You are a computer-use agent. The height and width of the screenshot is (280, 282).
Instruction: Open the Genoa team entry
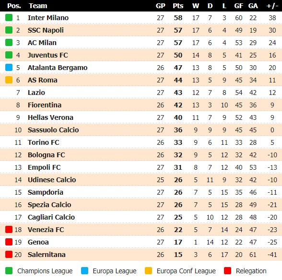coord(38,242)
